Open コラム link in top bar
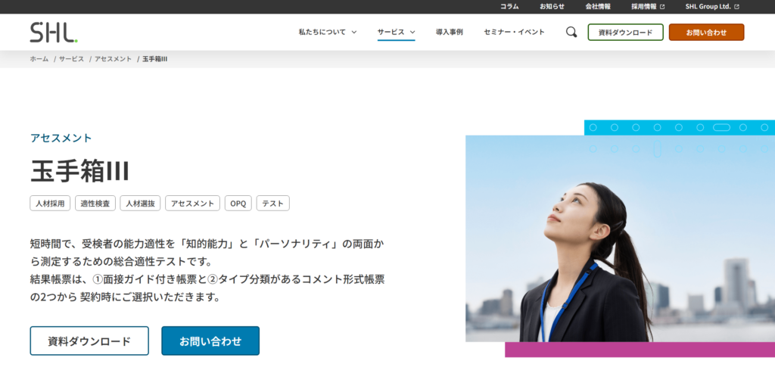 509,7
